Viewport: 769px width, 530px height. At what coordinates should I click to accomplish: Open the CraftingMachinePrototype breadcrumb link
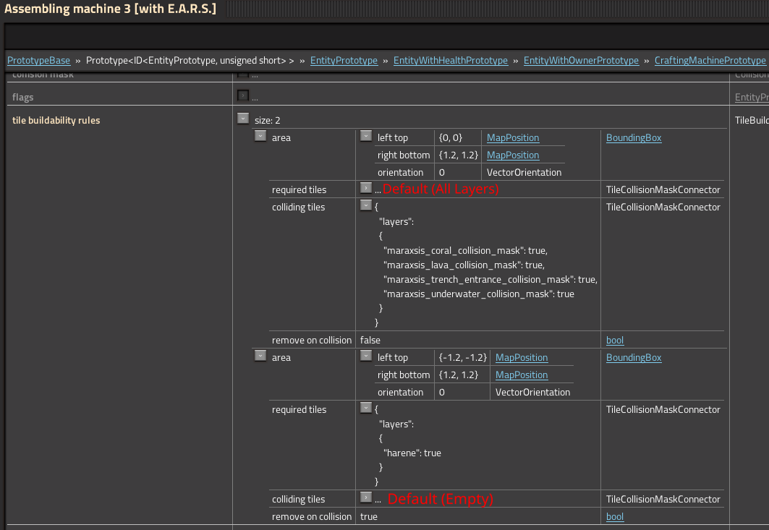coord(710,60)
